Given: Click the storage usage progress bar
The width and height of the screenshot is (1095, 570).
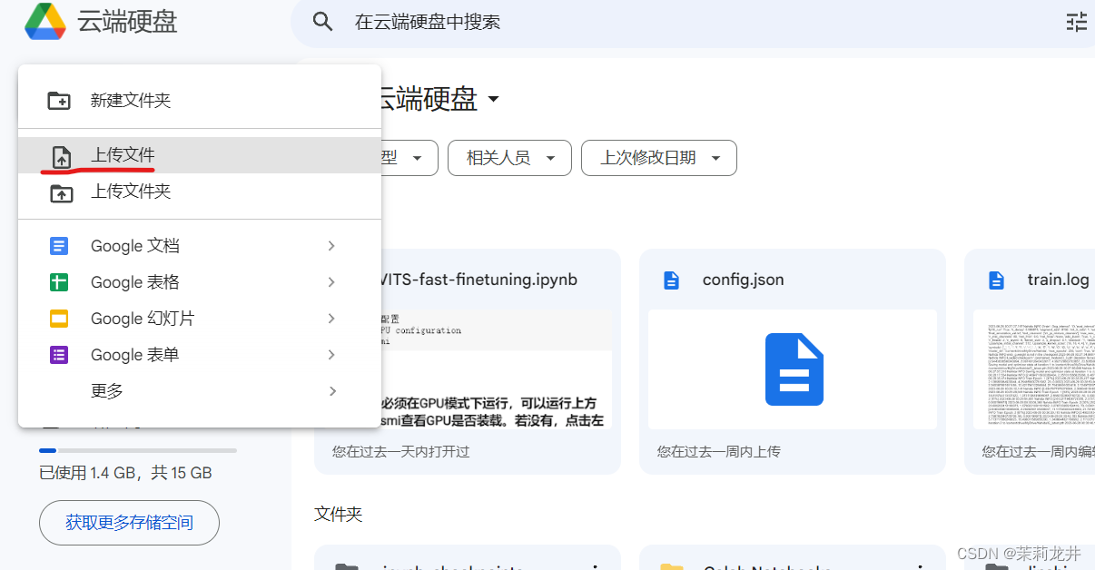Looking at the screenshot, I should click(x=138, y=450).
